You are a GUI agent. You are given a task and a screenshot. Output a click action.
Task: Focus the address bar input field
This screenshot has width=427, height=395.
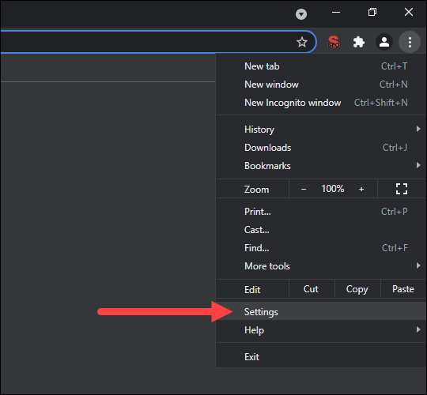point(147,42)
